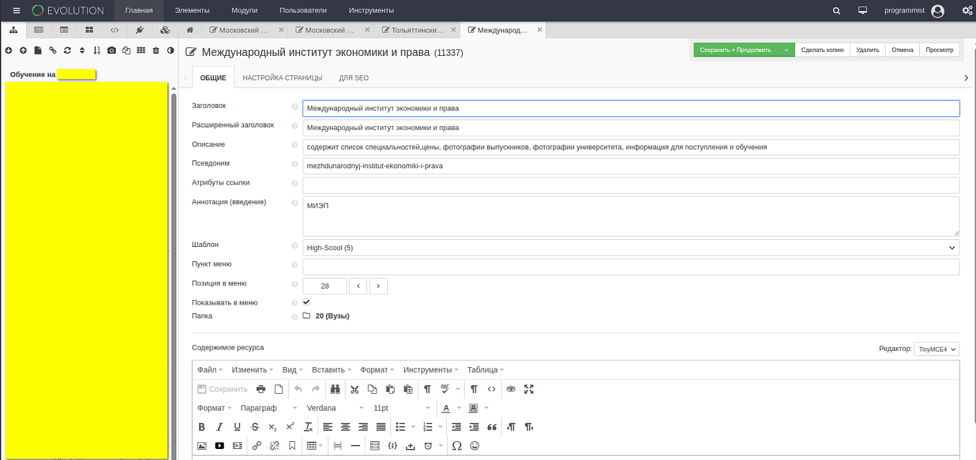The width and height of the screenshot is (976, 460).
Task: Open the Шаблон dropdown showing High-Scool (5)
Action: [x=630, y=248]
